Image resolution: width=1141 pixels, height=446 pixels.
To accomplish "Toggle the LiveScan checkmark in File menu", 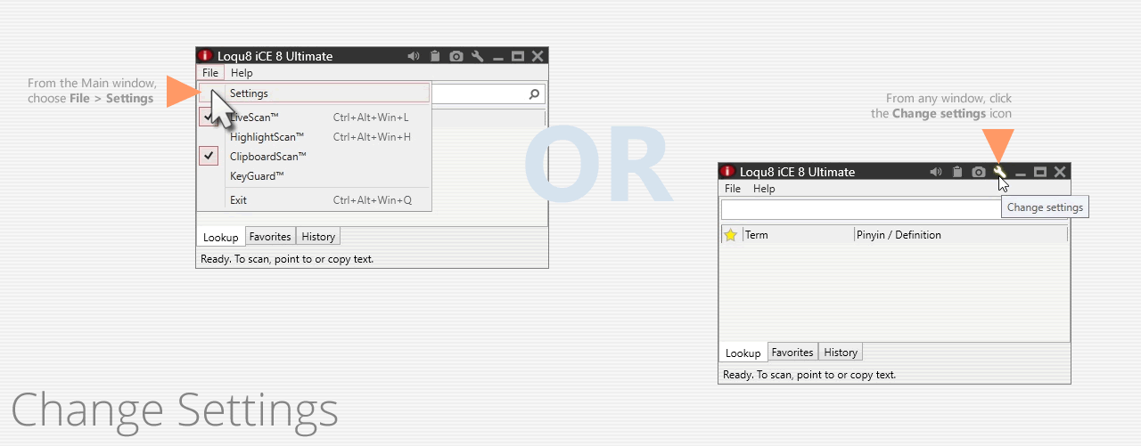I will 209,117.
